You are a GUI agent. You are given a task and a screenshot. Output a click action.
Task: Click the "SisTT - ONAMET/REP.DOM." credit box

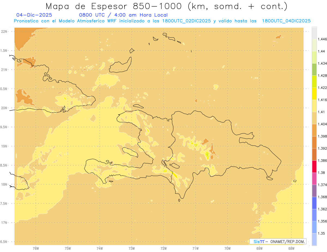(278, 241)
